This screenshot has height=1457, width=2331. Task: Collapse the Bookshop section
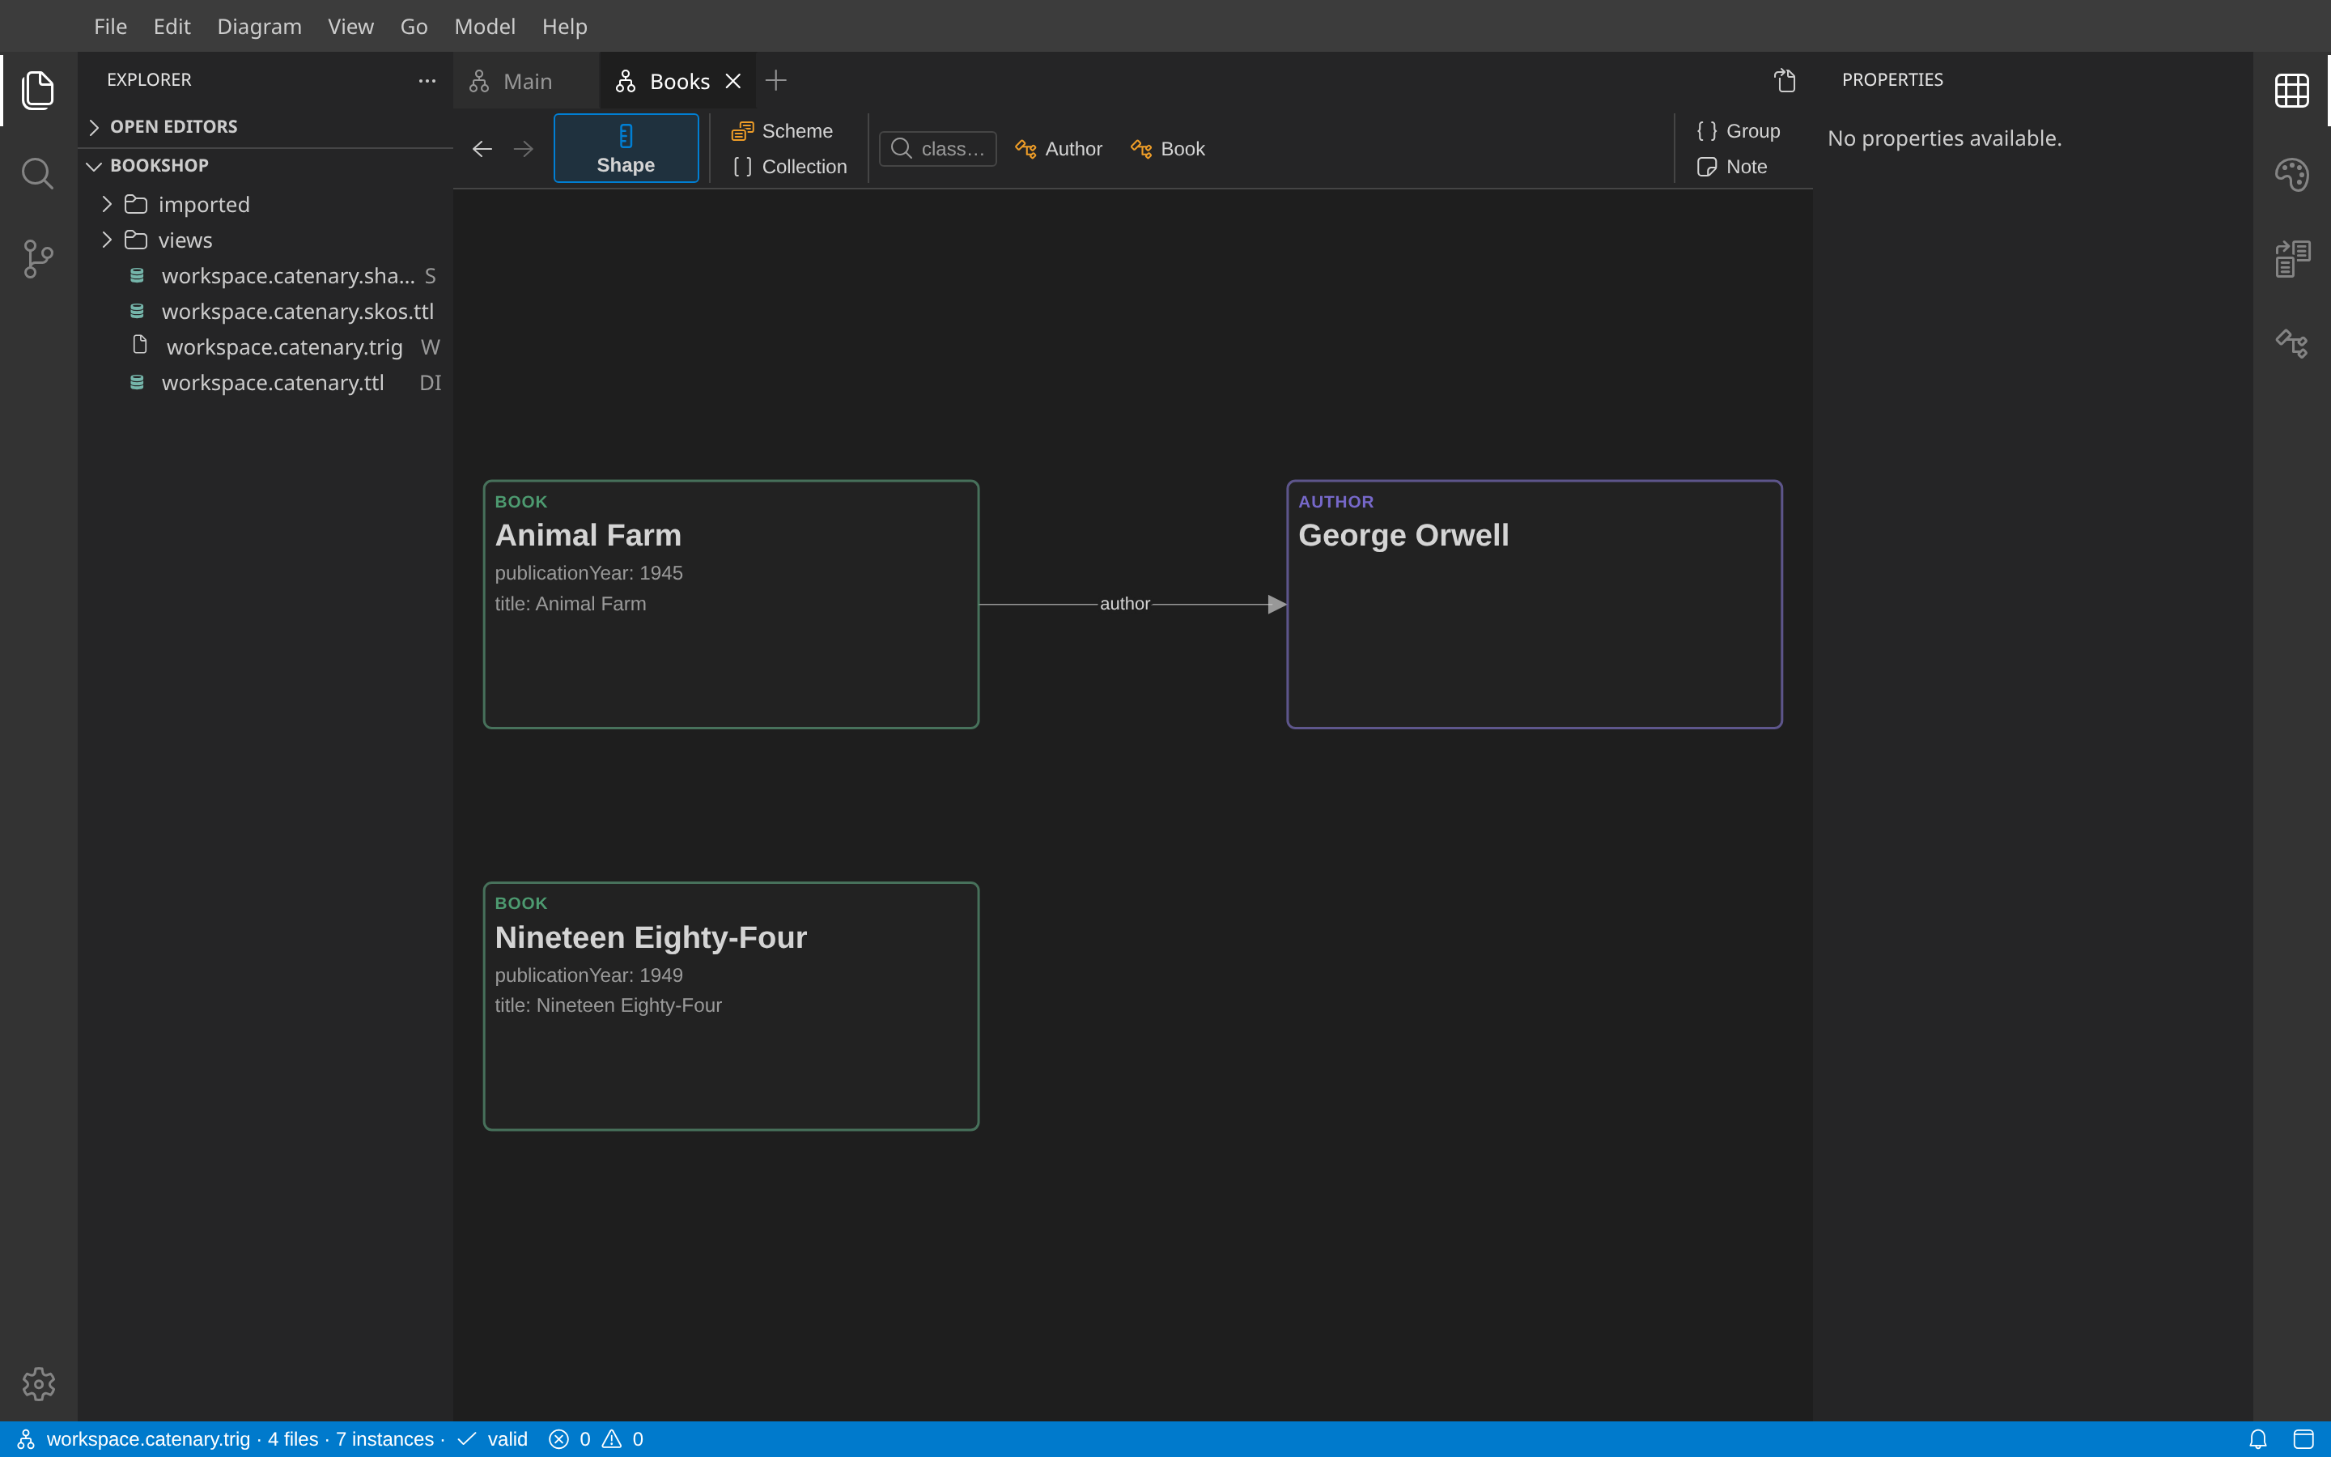click(x=265, y=166)
